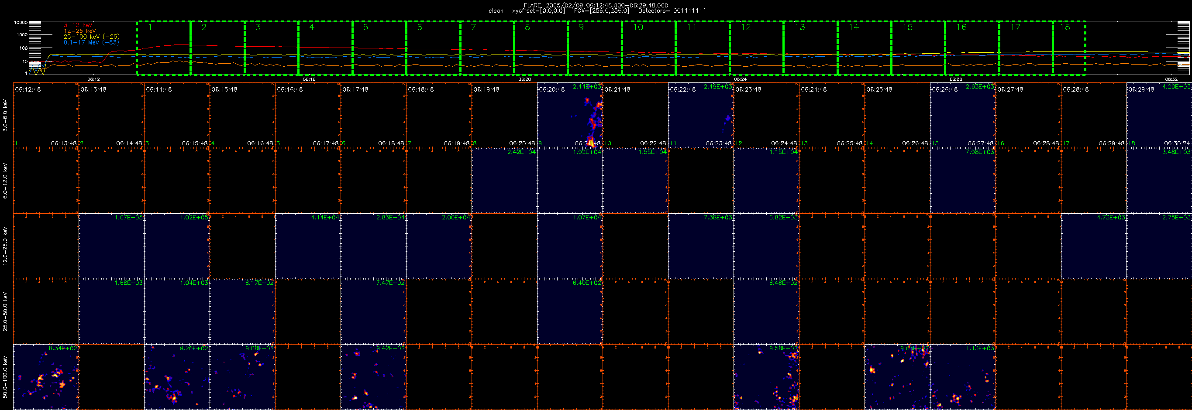Open the image panel labeled 6.40E+02

pyautogui.click(x=570, y=311)
